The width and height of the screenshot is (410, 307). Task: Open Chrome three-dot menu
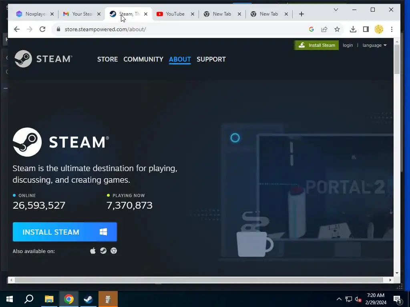392,29
